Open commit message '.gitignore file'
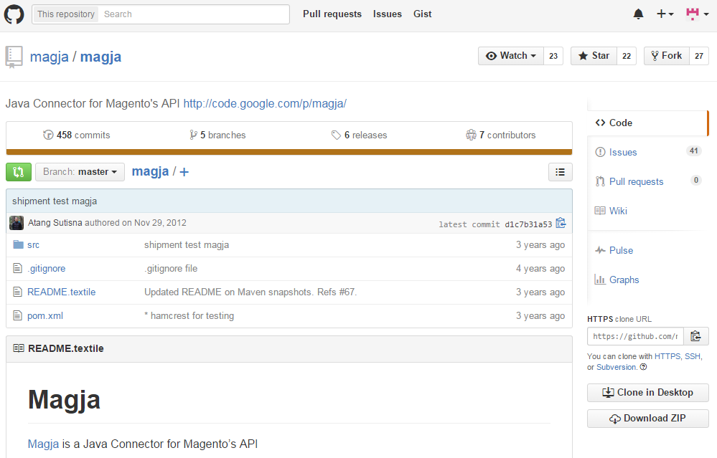Screen dimensions: 717x458 tap(171, 269)
